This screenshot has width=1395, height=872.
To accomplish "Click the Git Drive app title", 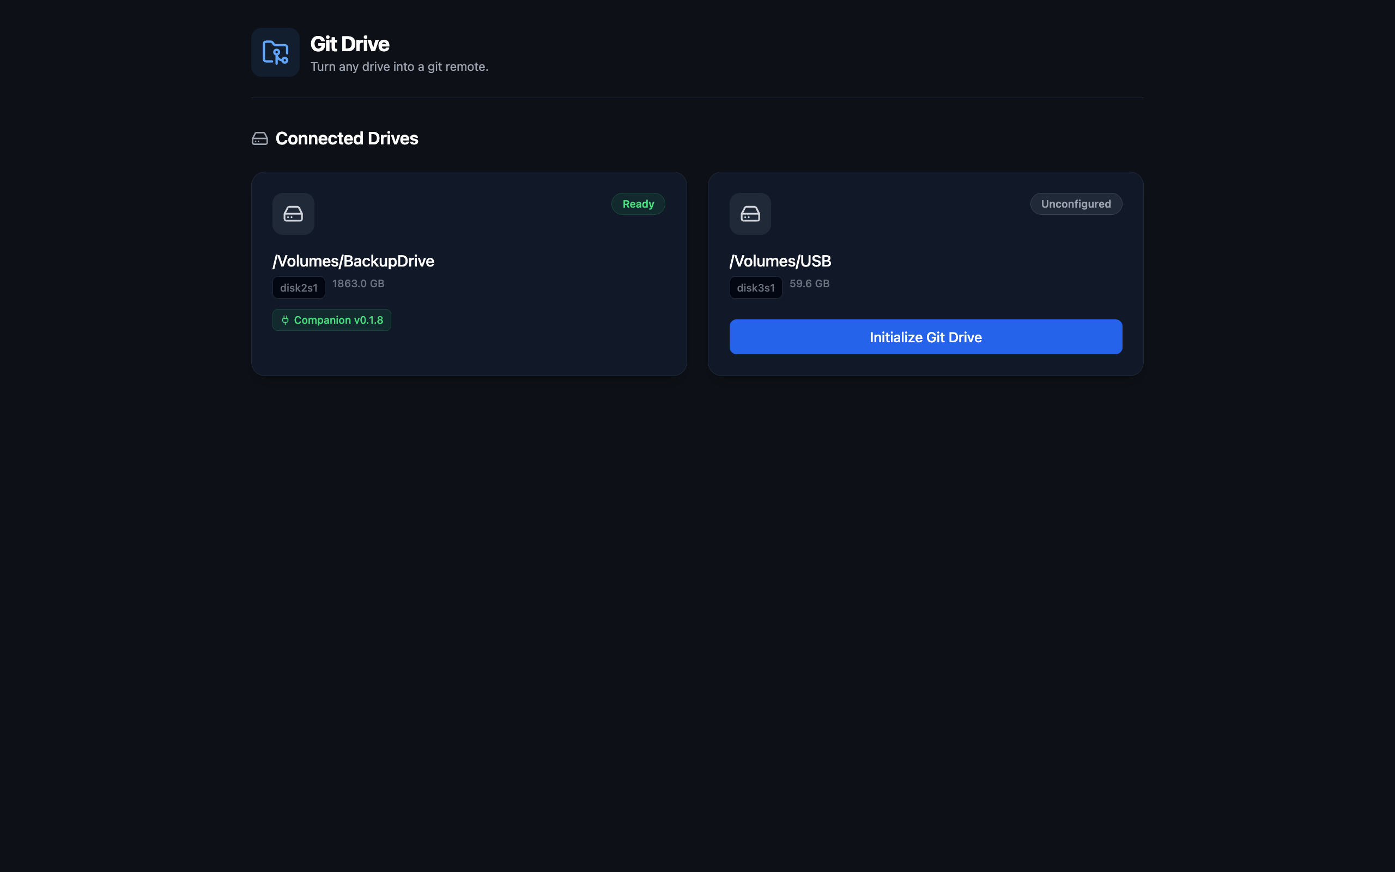I will click(x=350, y=44).
